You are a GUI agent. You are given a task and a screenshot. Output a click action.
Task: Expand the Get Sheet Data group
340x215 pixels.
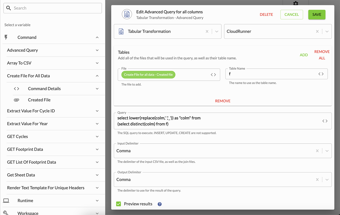point(97,175)
